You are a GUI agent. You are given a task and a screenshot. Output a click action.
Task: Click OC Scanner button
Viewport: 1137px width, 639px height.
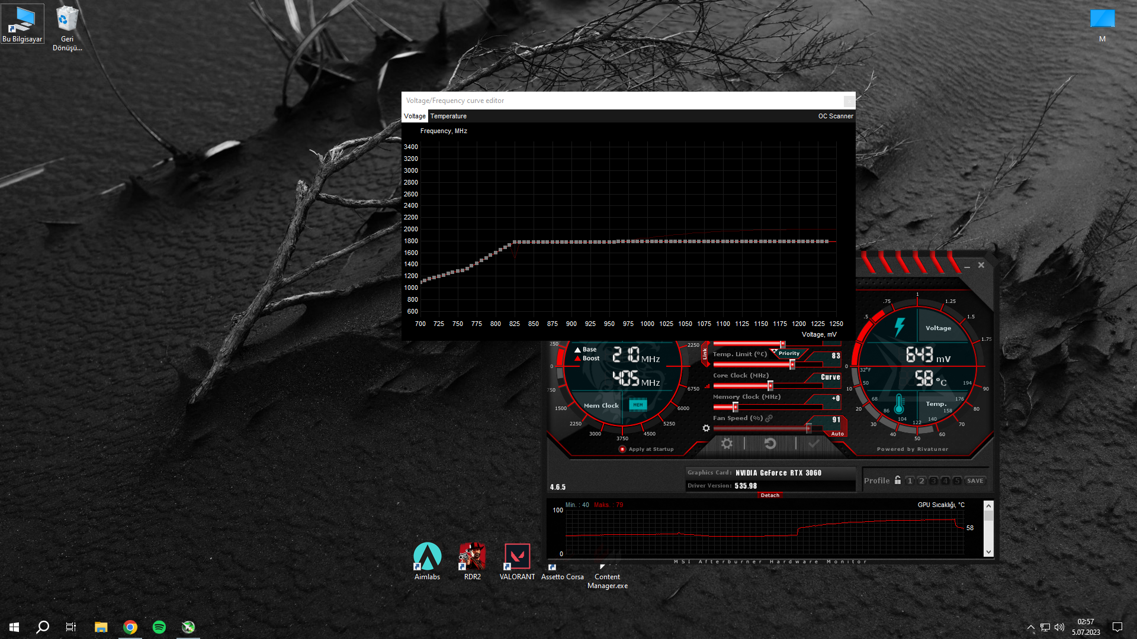coord(835,116)
